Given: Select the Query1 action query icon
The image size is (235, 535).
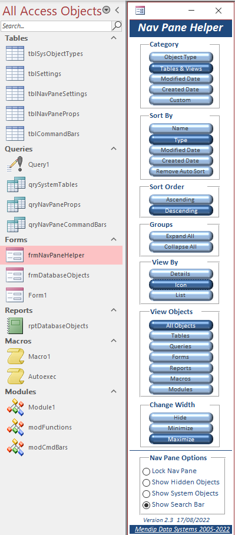Looking at the screenshot, I should (x=15, y=164).
